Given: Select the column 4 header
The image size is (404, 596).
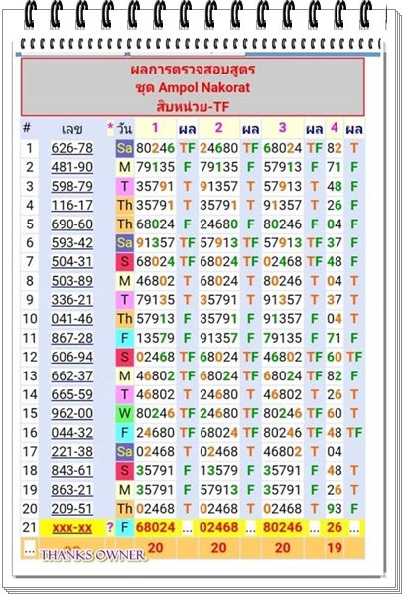Looking at the screenshot, I should pos(335,128).
